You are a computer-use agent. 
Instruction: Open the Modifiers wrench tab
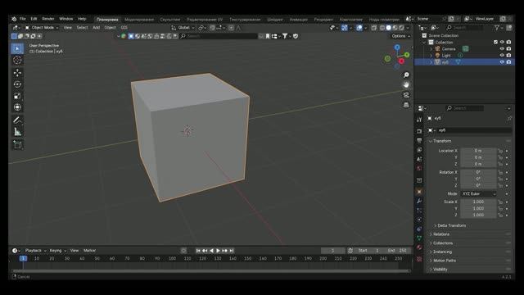[x=419, y=201]
